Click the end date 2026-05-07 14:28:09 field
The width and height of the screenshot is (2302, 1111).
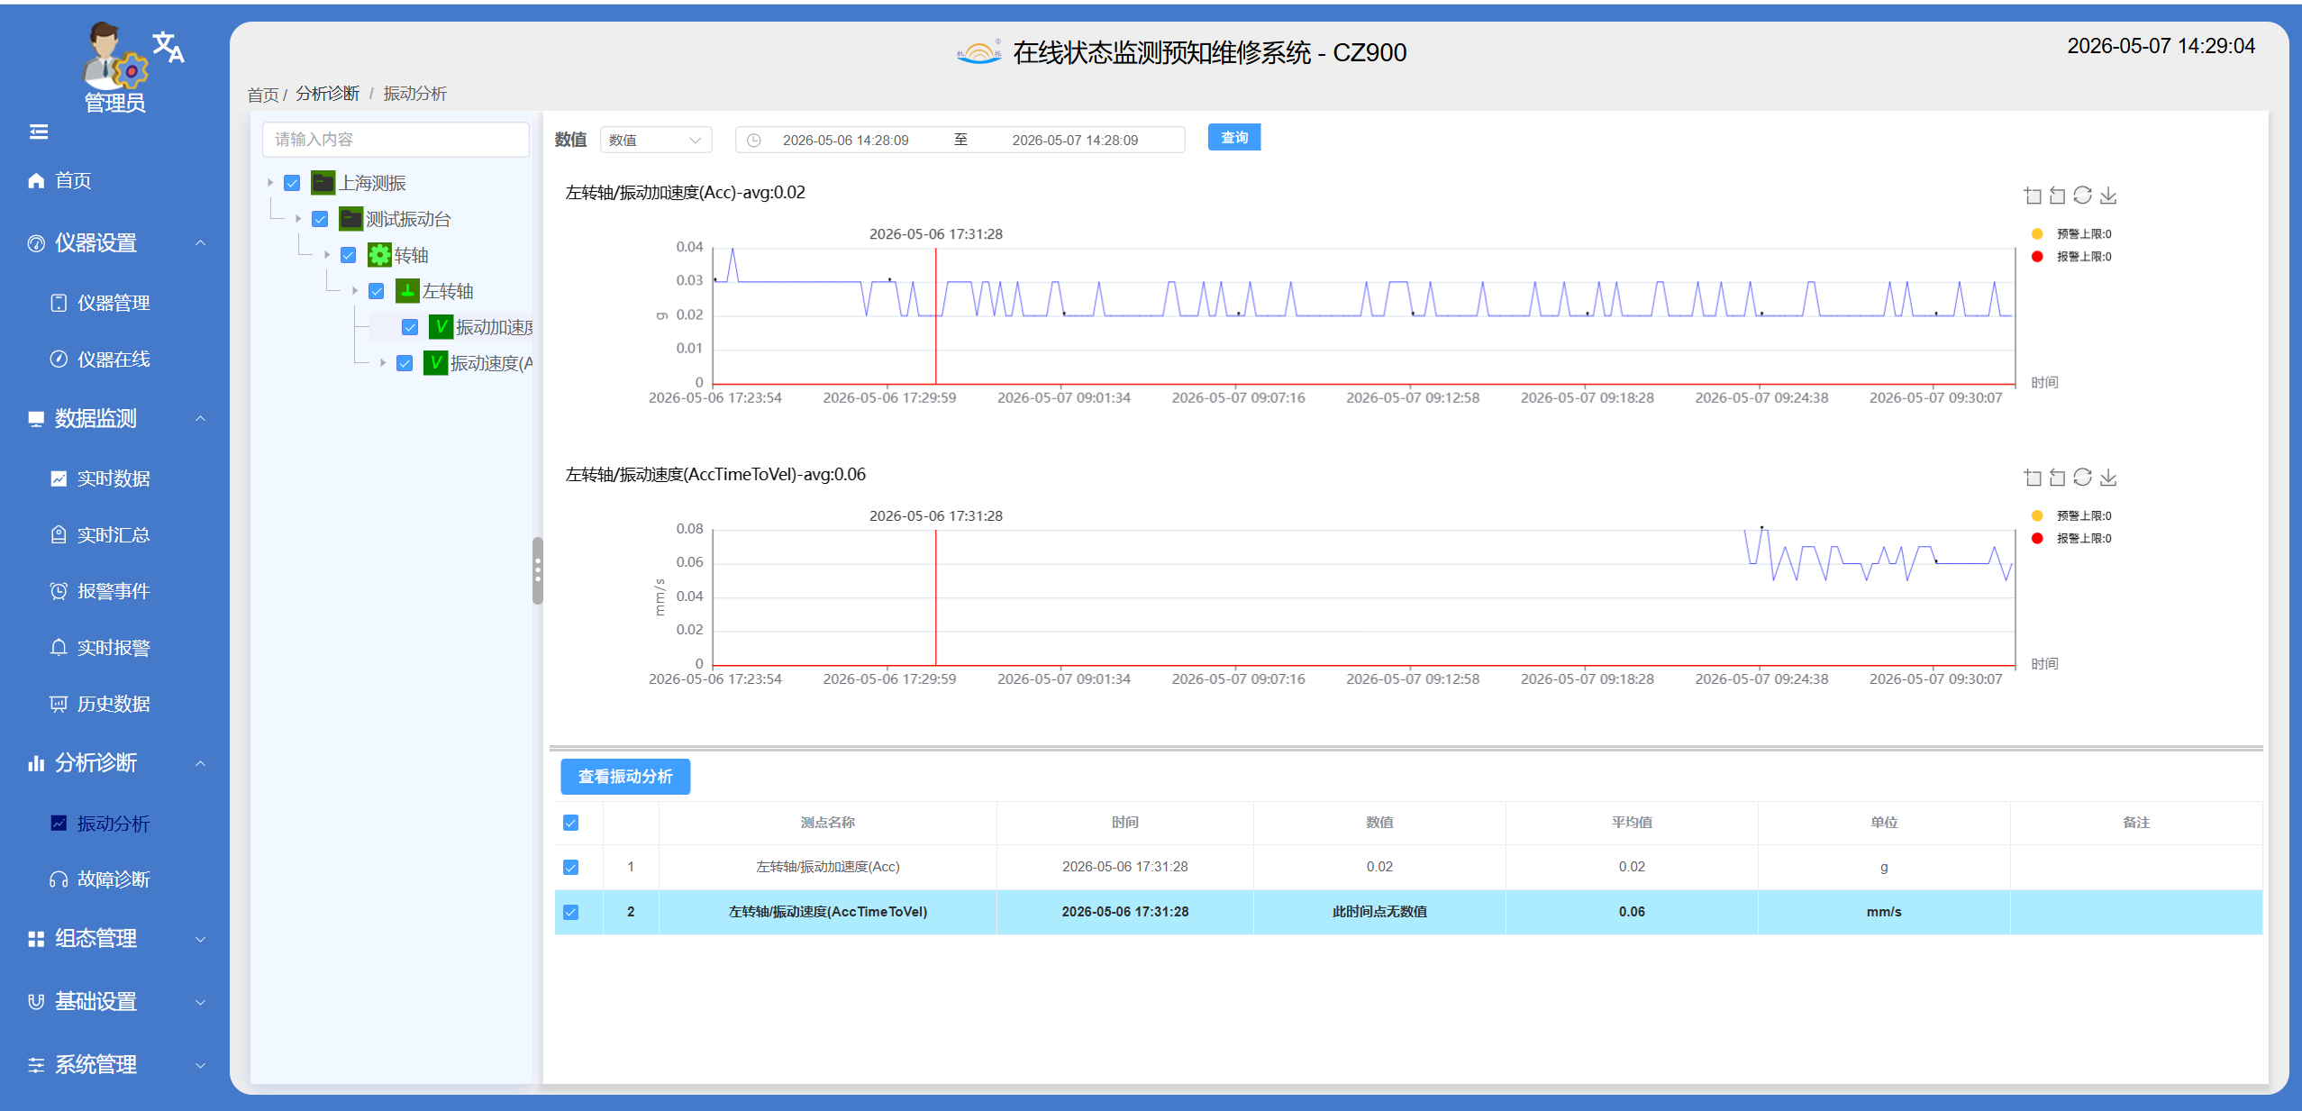1075,141
